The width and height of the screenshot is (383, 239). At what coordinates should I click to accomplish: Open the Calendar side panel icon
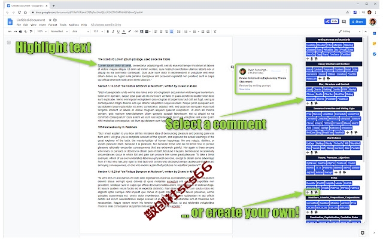coord(374,33)
